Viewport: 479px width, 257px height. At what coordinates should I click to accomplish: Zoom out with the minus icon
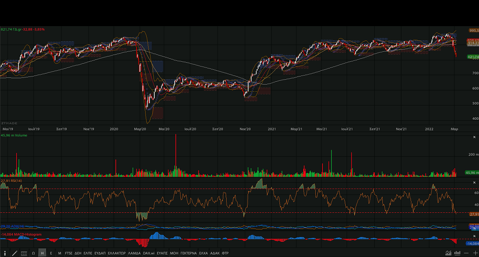click(x=466, y=253)
